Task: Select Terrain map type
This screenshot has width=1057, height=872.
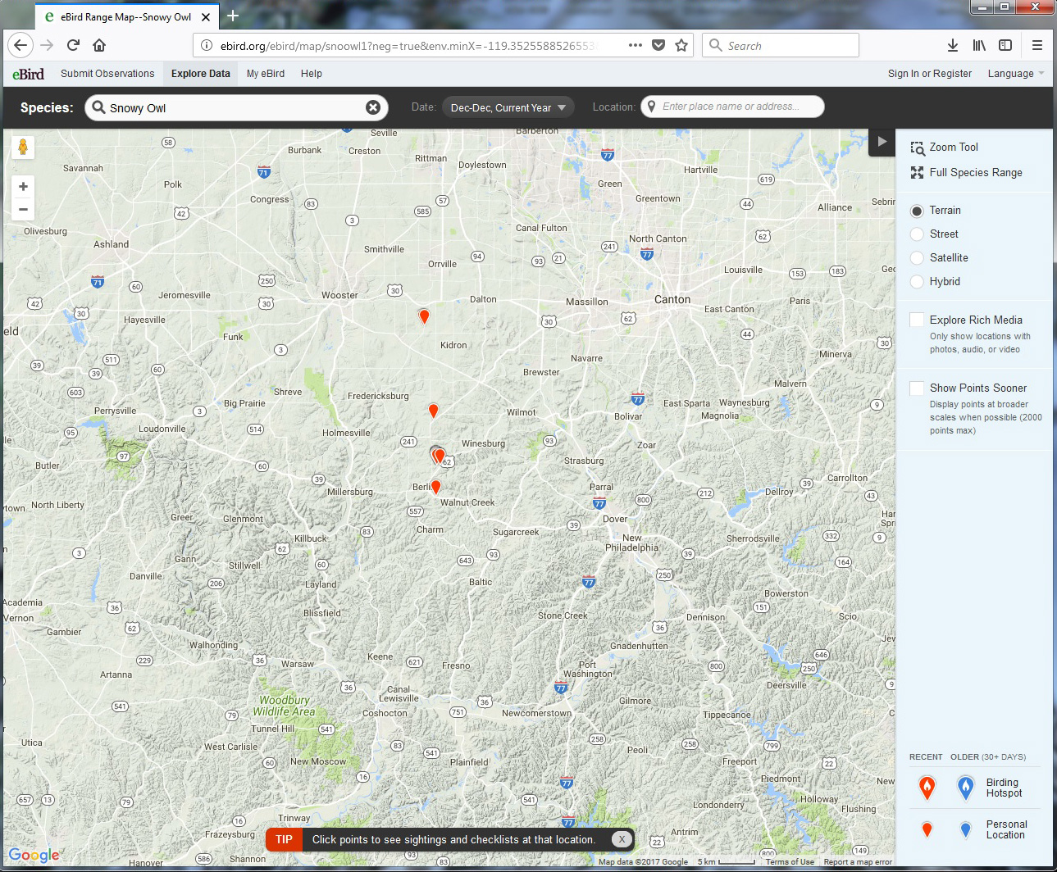Action: 917,211
